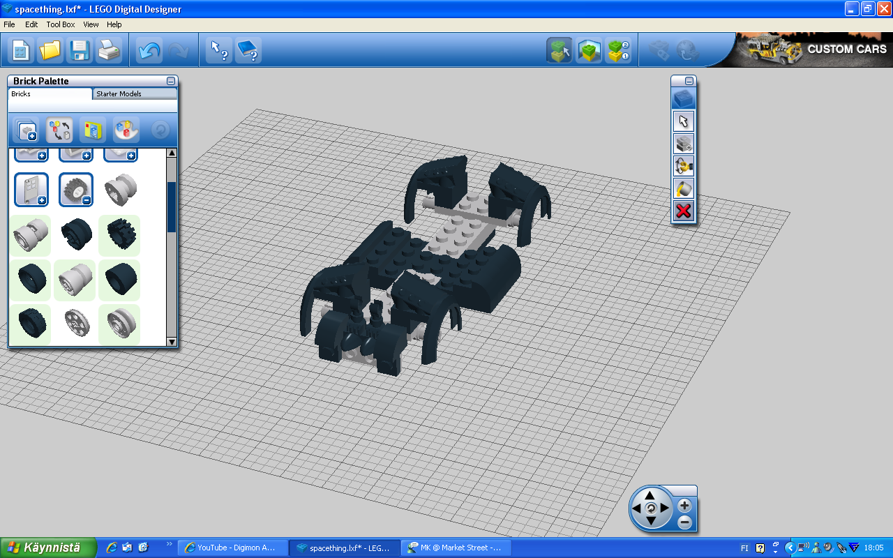Open the help book icon in the toolbar
This screenshot has height=558, width=893.
(248, 50)
